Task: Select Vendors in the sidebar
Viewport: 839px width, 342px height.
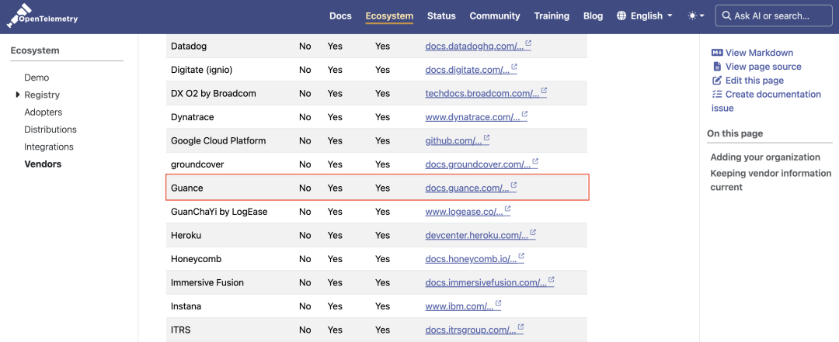Action: click(x=43, y=164)
